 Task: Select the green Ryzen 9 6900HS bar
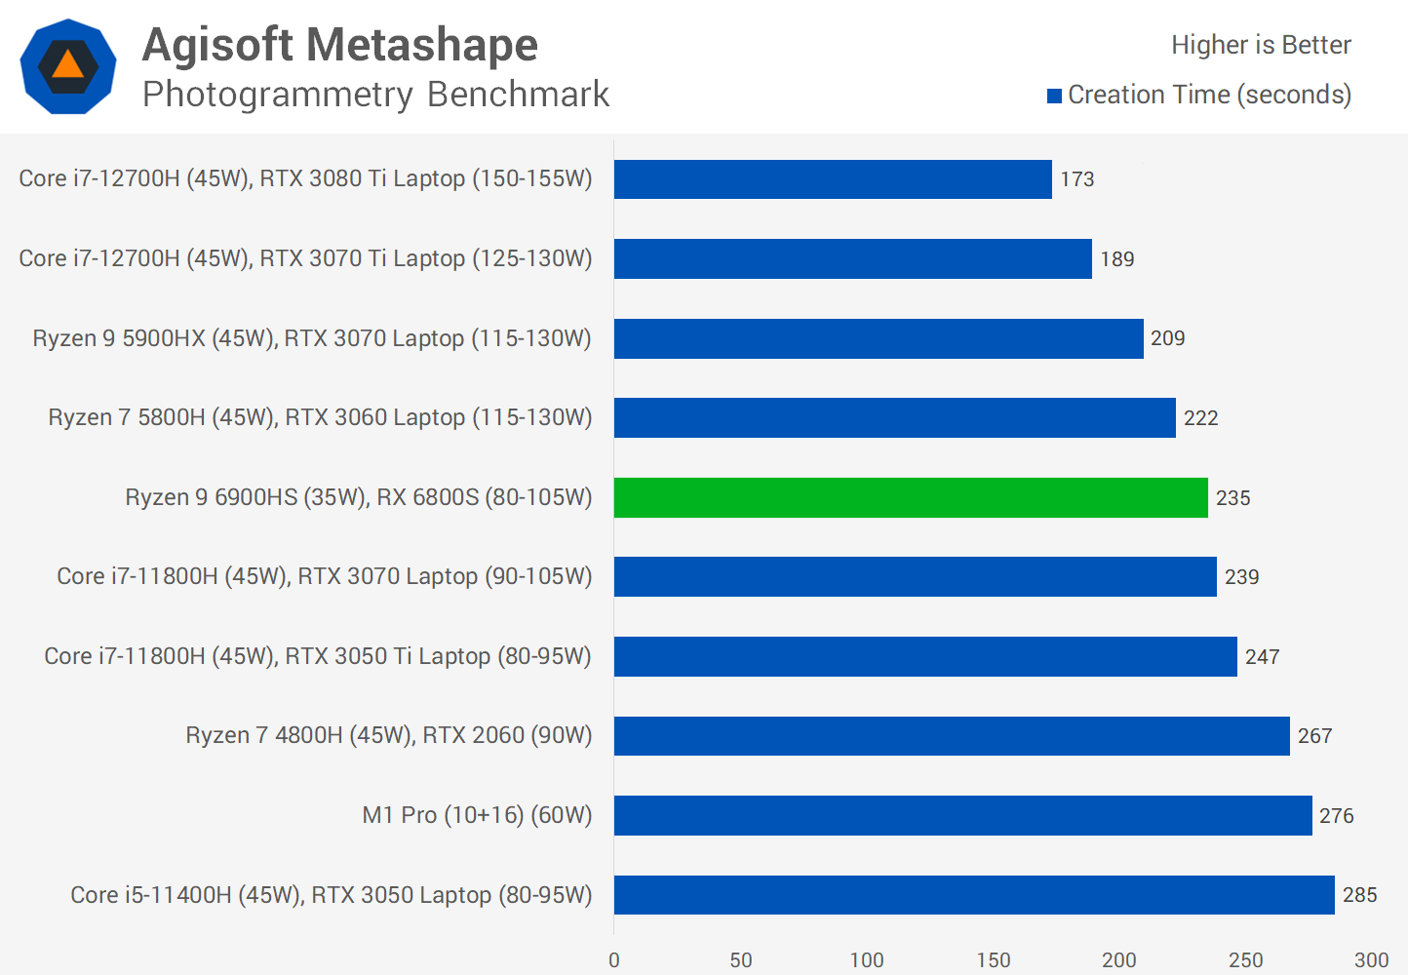(911, 497)
